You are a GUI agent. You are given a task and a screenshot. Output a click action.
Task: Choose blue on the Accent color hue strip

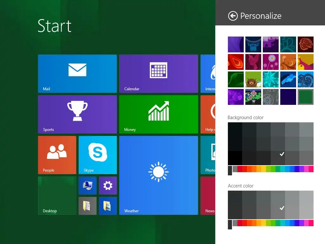click(292, 223)
